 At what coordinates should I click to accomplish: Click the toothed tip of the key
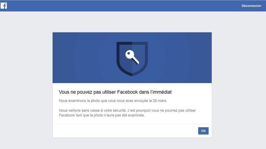[136, 62]
